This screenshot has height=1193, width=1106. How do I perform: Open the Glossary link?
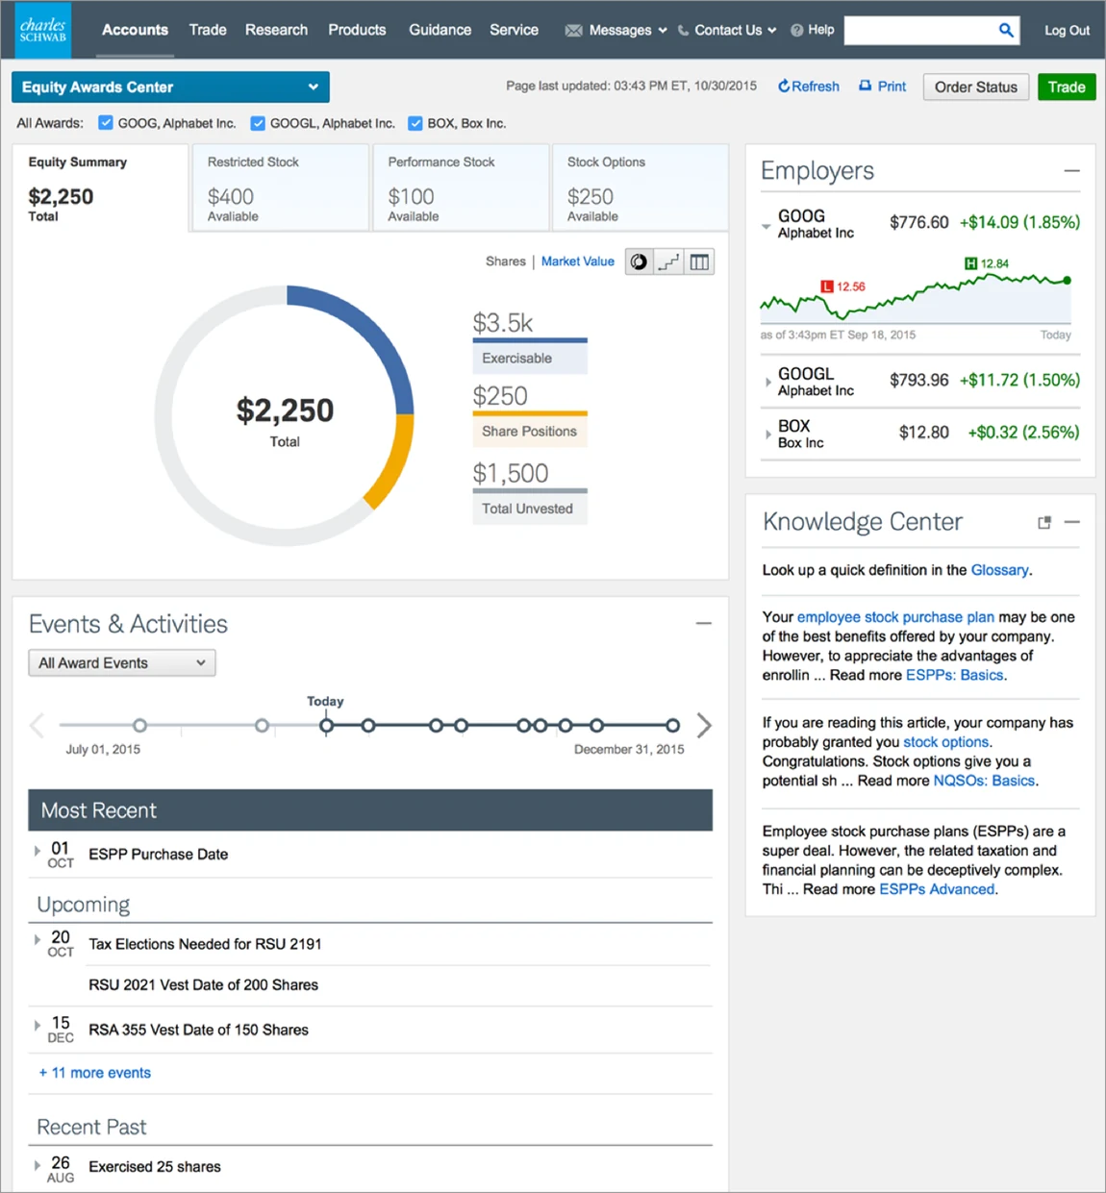(999, 570)
